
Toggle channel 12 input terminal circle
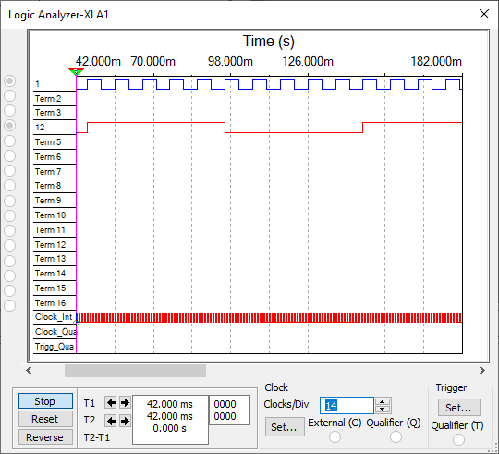pos(10,126)
